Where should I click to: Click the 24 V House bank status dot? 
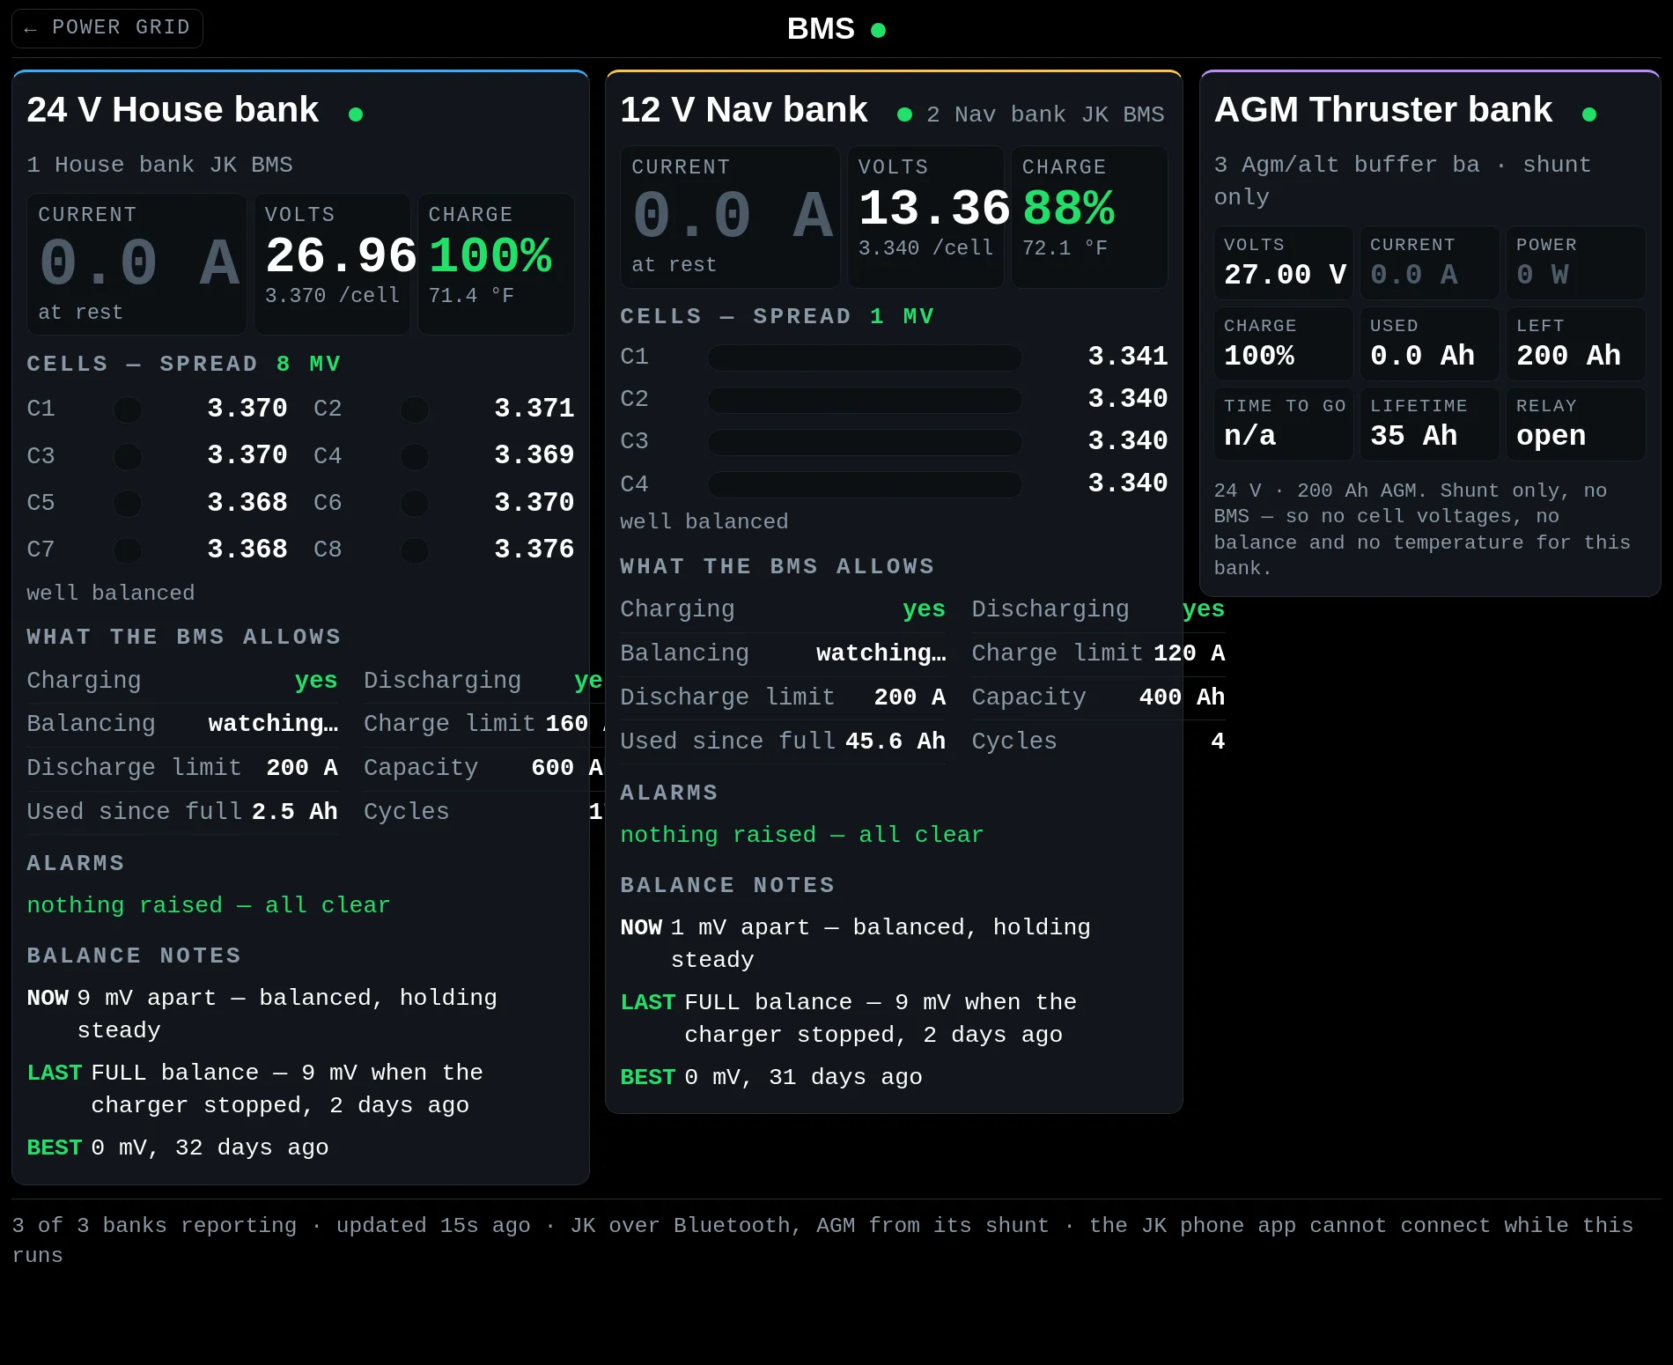pyautogui.click(x=356, y=114)
